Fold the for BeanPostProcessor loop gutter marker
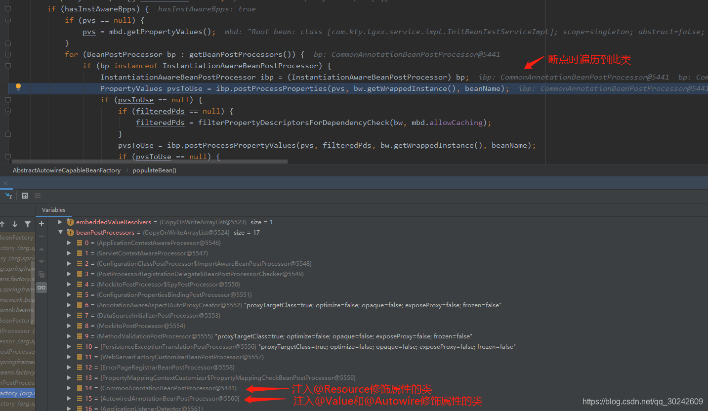The width and height of the screenshot is (708, 411). click(x=8, y=54)
